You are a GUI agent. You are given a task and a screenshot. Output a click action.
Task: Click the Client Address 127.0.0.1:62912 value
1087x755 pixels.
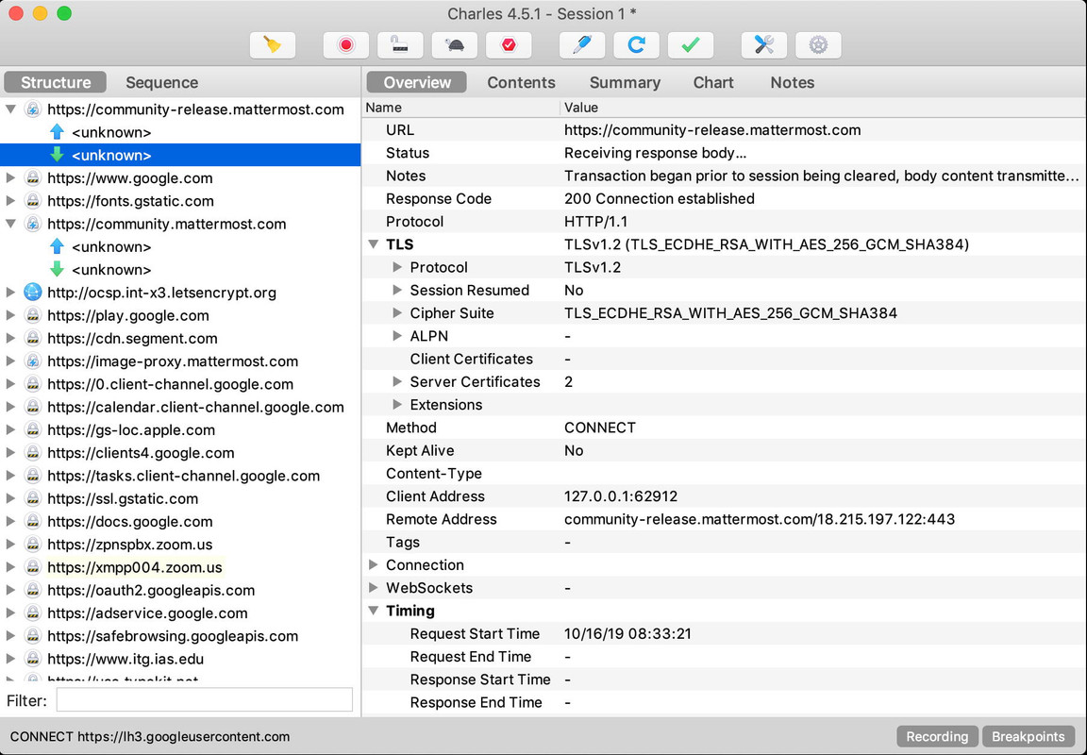point(621,496)
